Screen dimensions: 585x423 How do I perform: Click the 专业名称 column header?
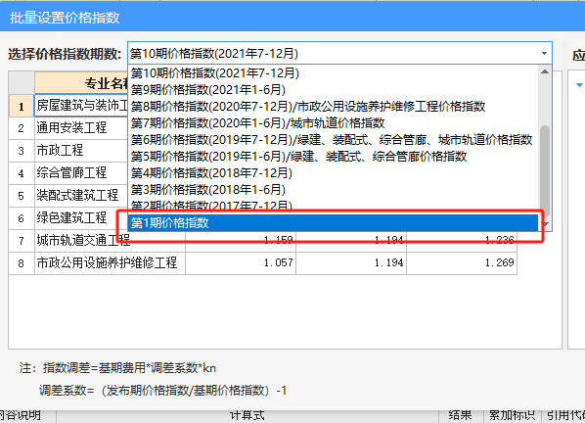(81, 83)
